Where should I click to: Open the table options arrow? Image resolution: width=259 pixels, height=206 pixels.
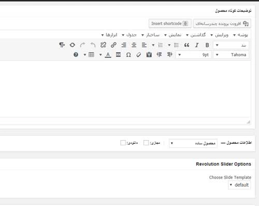85,55
